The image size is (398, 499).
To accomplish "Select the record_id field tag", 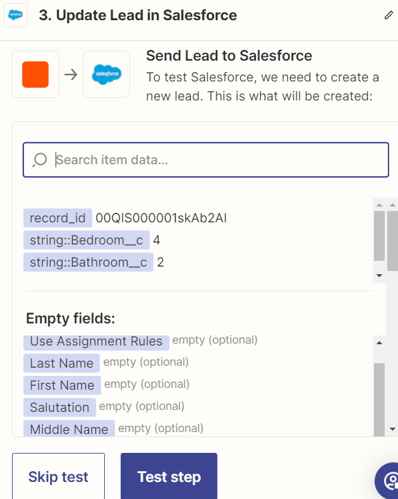I will coord(57,218).
